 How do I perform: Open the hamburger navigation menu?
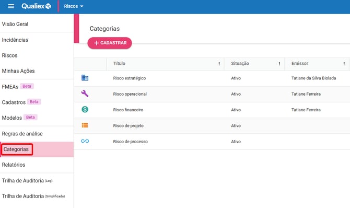tap(11, 6)
